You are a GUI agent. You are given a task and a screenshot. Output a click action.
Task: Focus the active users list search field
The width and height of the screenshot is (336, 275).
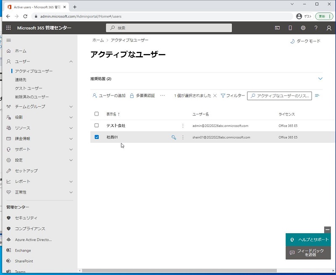coord(279,96)
